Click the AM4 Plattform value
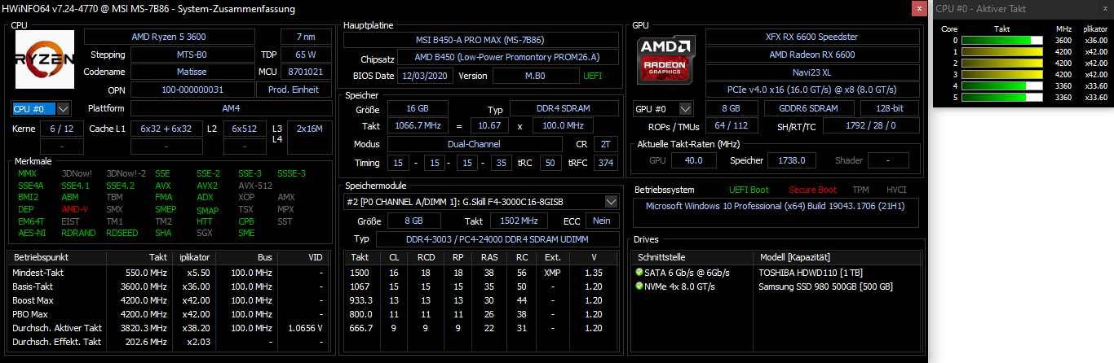 tap(231, 108)
